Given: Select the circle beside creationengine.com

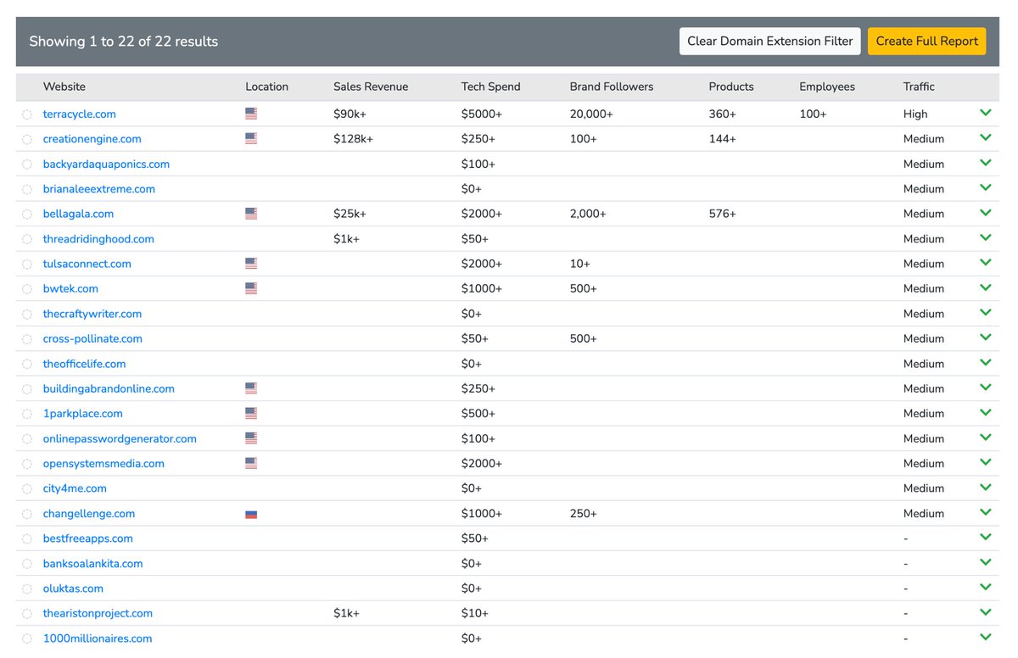Looking at the screenshot, I should 27,139.
